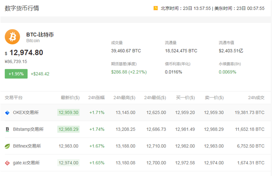
Task: Click OKEX bid price 12,959.20
Action: 185,113
